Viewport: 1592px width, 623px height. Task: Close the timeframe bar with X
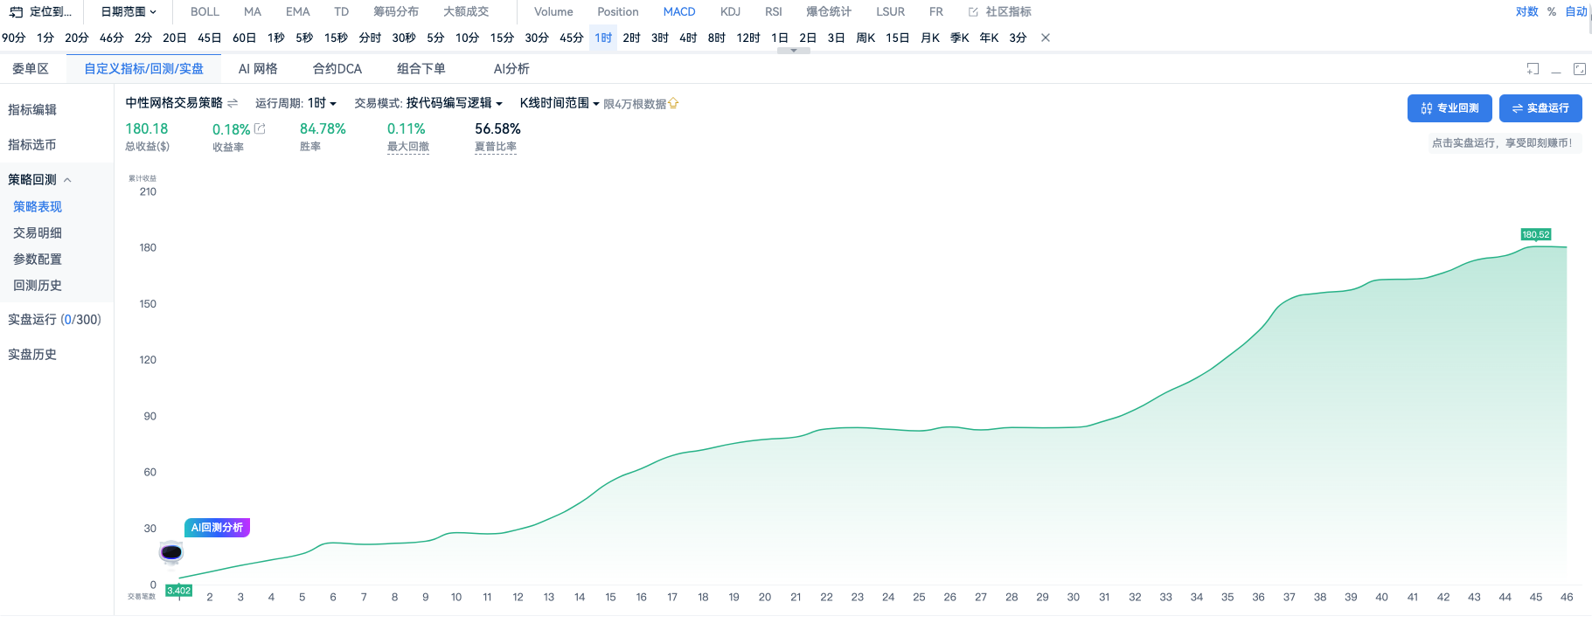point(1046,38)
